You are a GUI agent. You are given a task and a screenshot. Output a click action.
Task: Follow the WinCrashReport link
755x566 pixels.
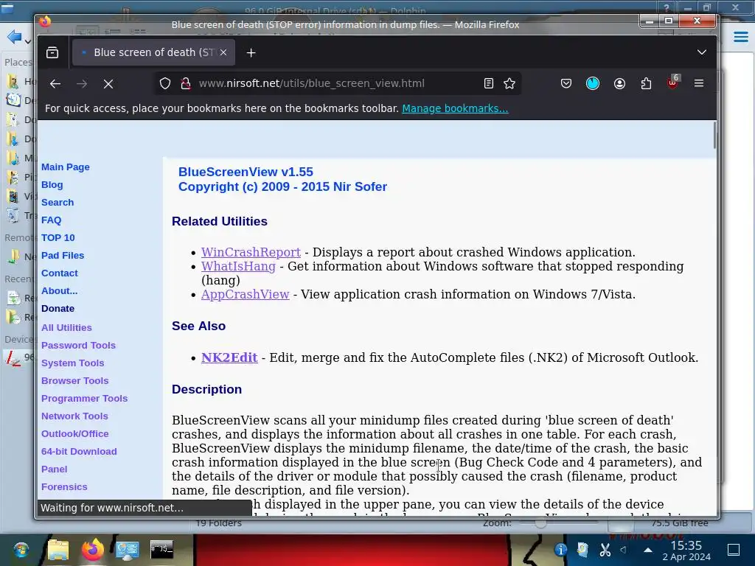[x=251, y=252]
